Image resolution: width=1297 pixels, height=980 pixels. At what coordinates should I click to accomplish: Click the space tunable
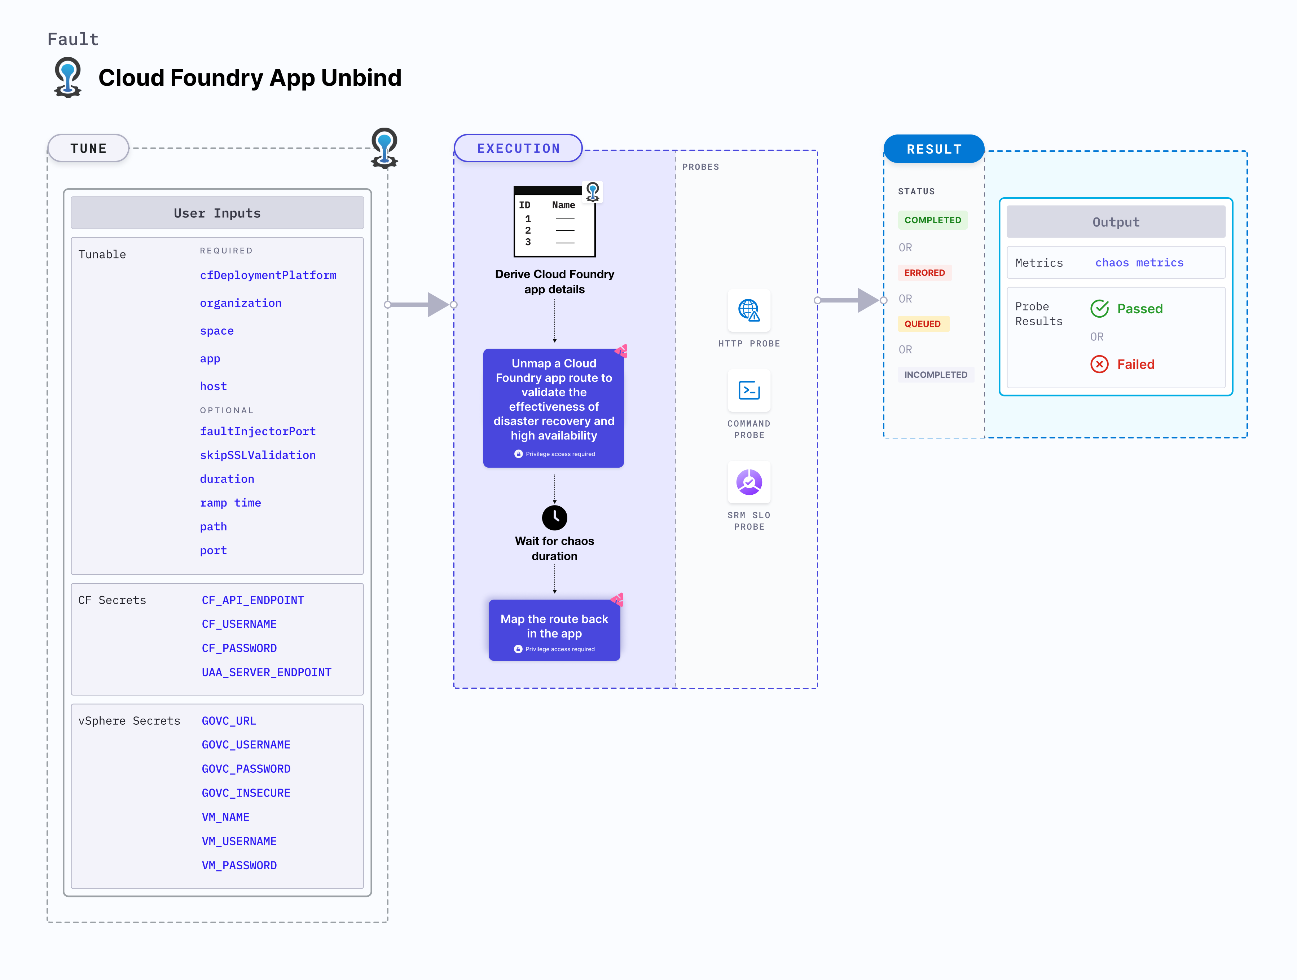216,331
